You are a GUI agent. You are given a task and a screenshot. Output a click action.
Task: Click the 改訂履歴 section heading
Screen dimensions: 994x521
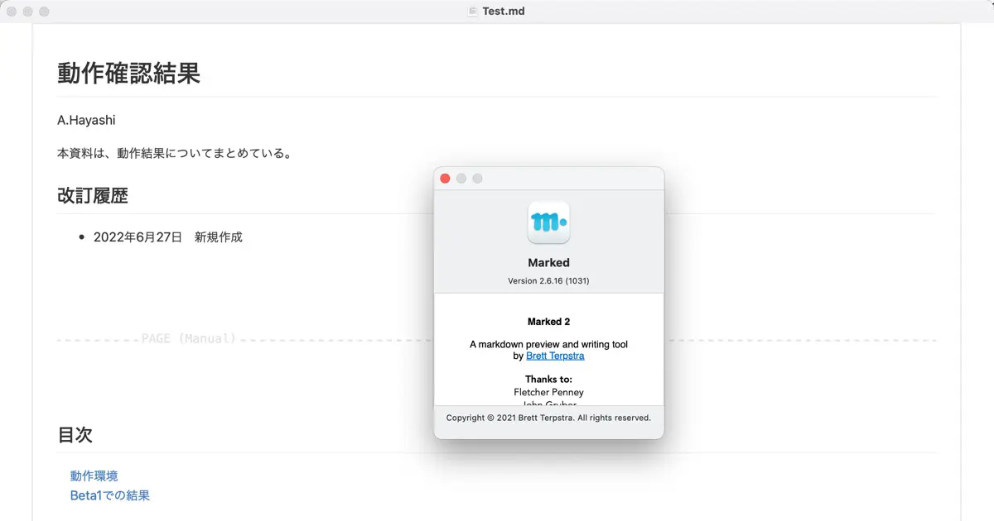tap(92, 196)
